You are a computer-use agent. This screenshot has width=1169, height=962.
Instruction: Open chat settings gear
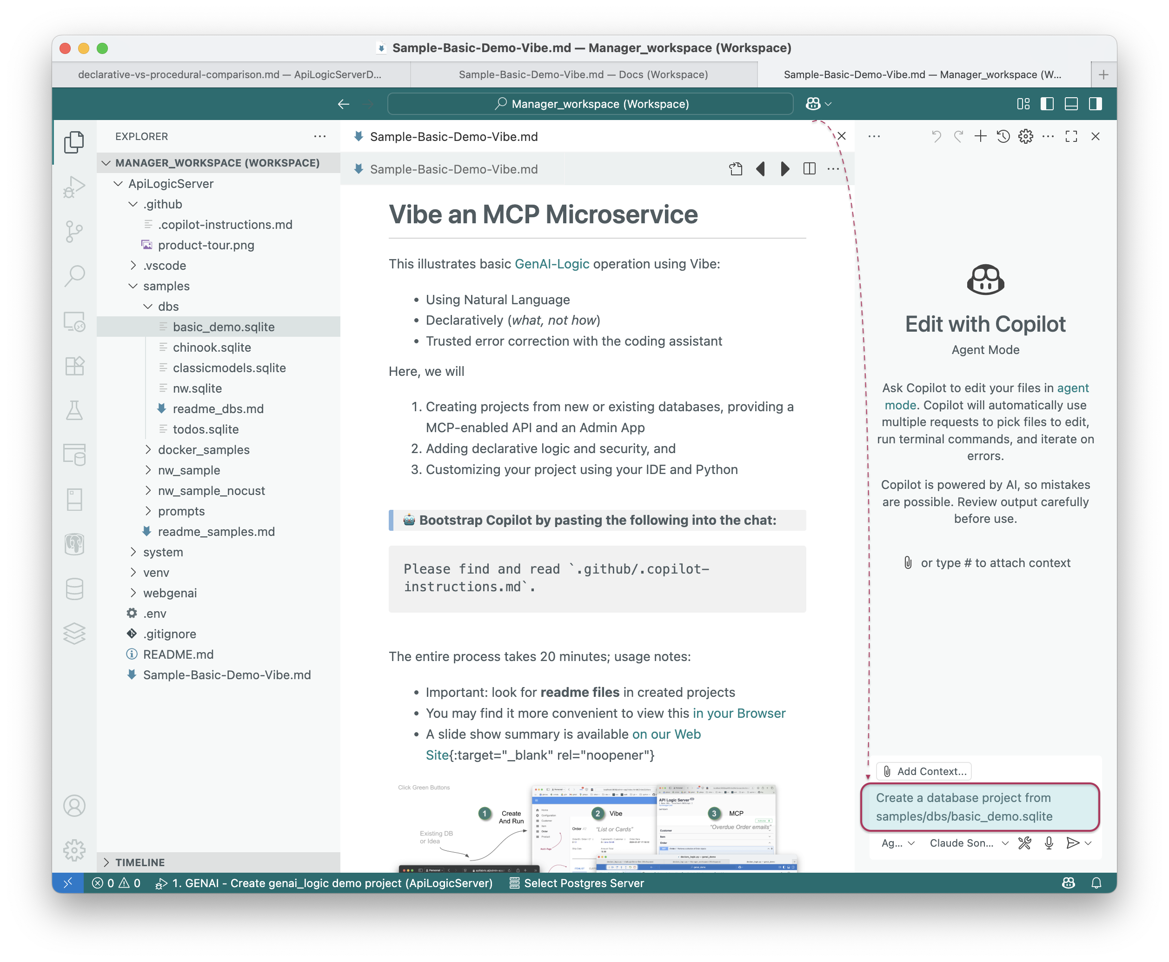(x=1026, y=136)
